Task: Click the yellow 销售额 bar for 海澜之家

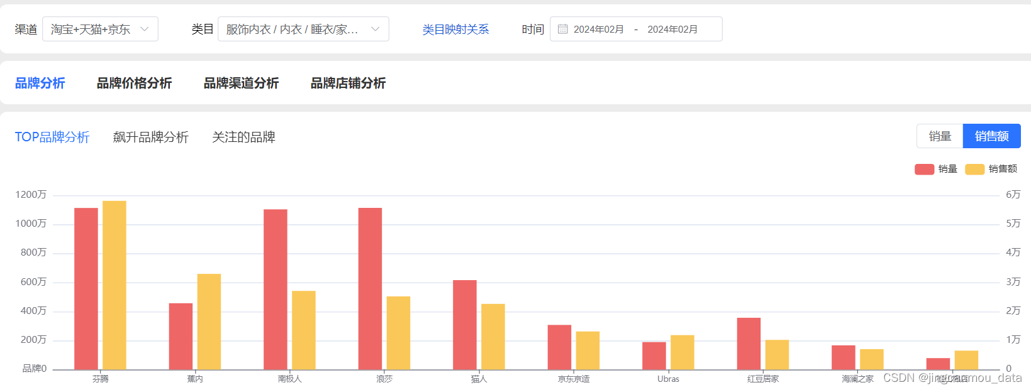Action: pyautogui.click(x=872, y=359)
